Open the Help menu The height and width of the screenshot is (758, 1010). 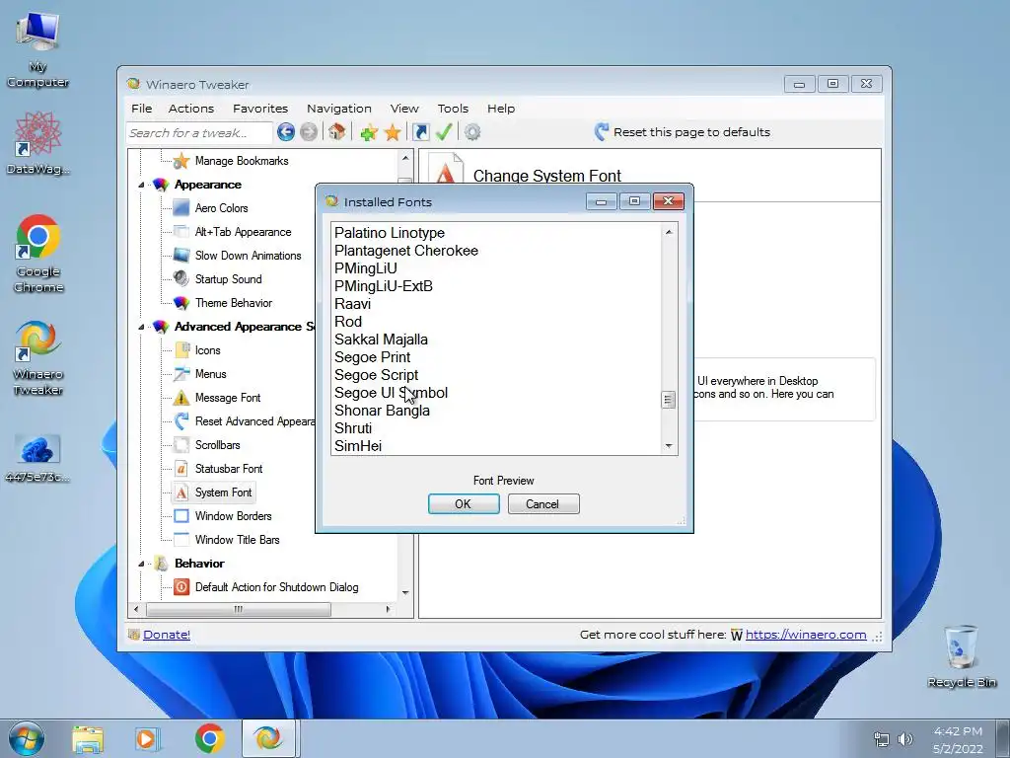(x=501, y=109)
